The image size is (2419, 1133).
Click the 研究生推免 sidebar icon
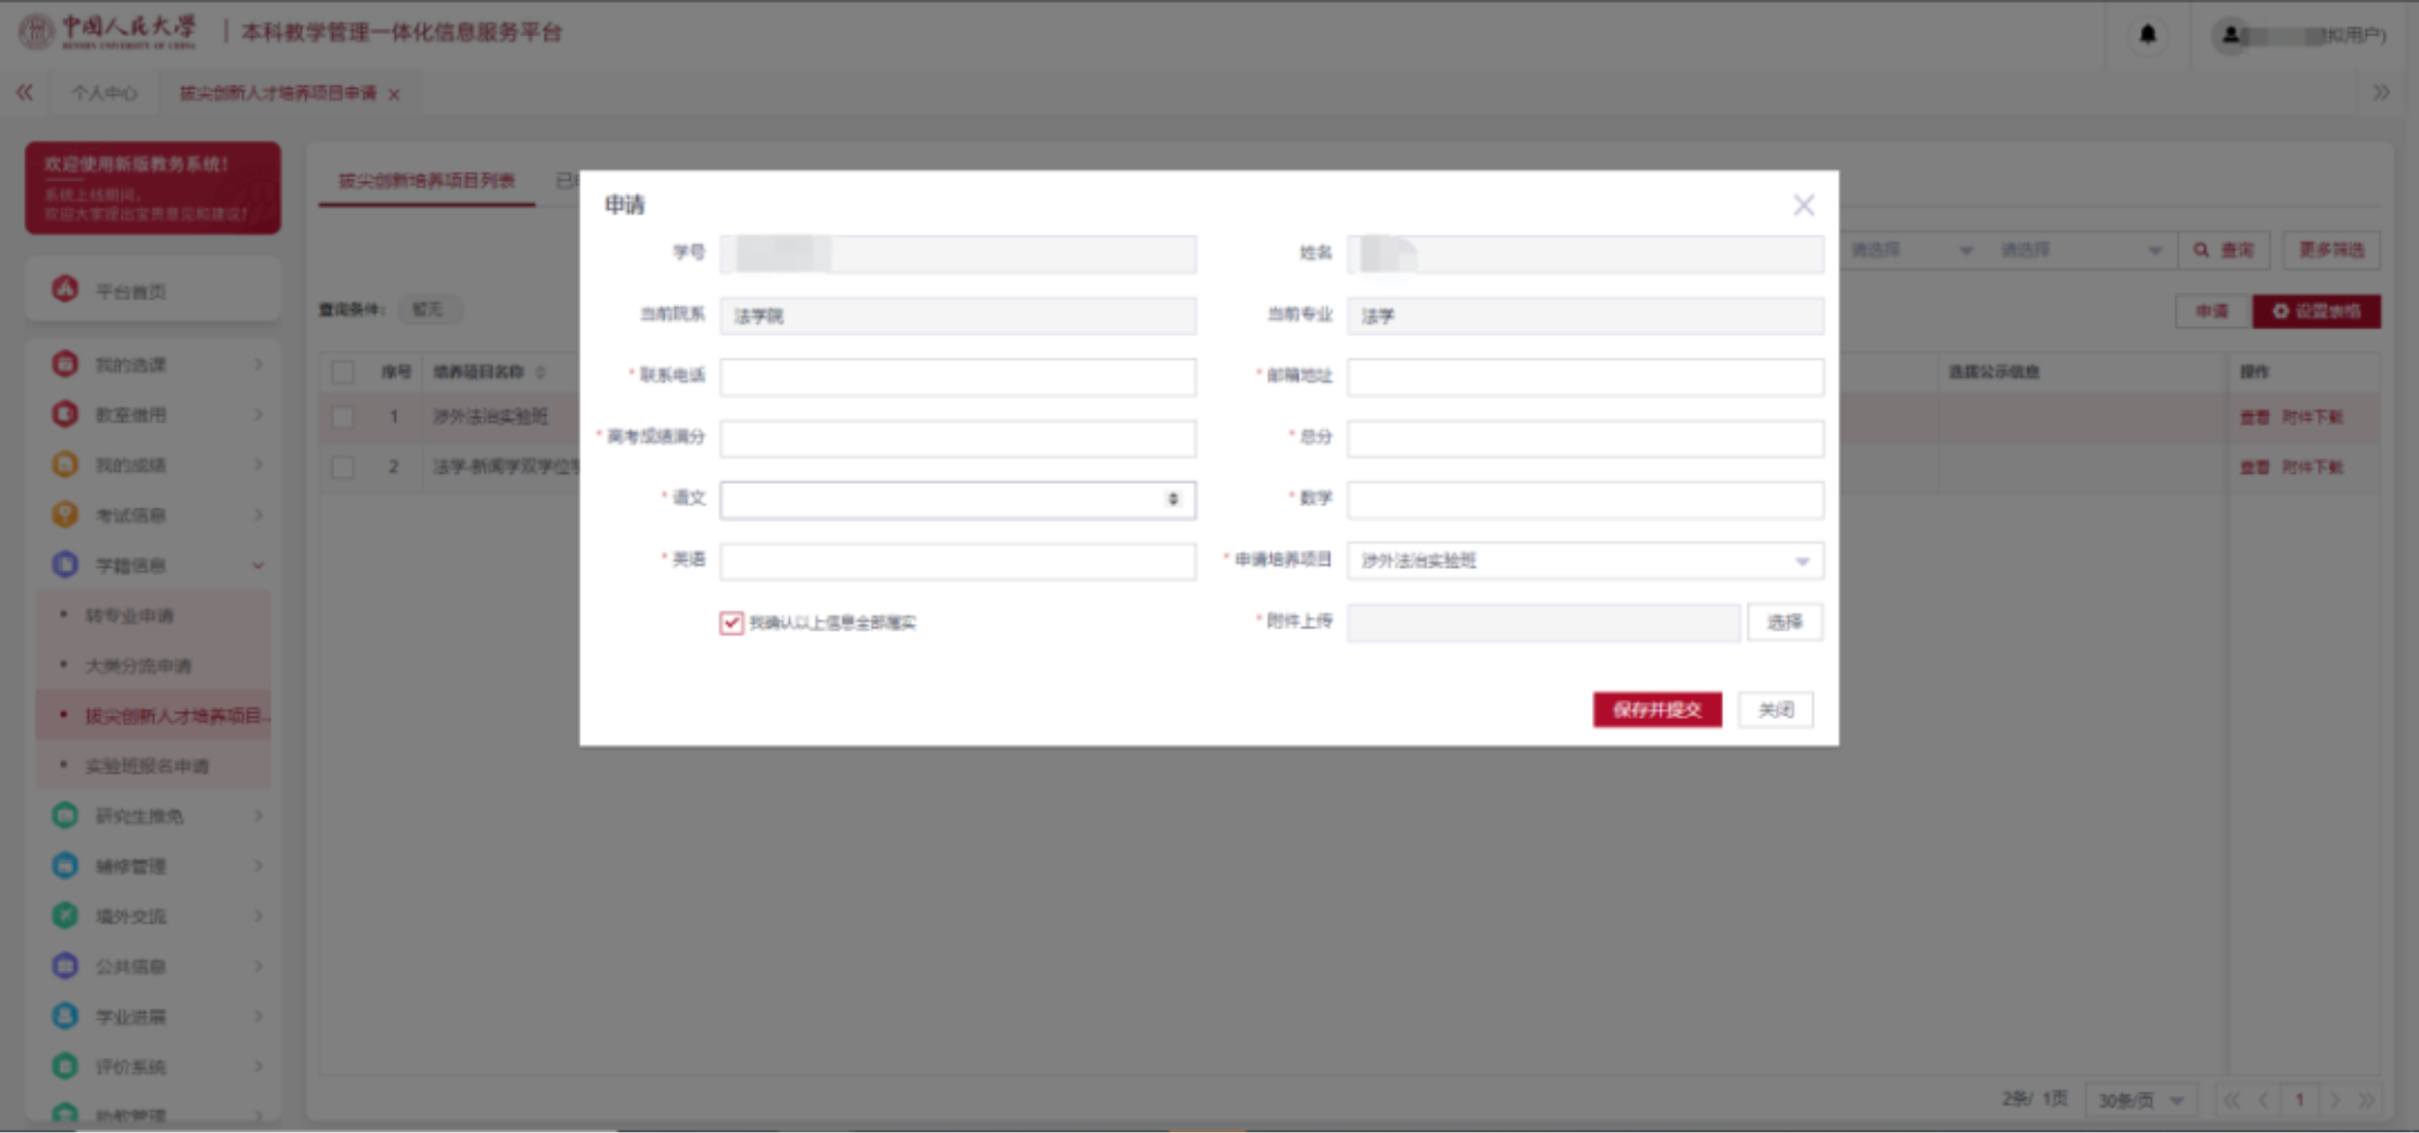[65, 815]
